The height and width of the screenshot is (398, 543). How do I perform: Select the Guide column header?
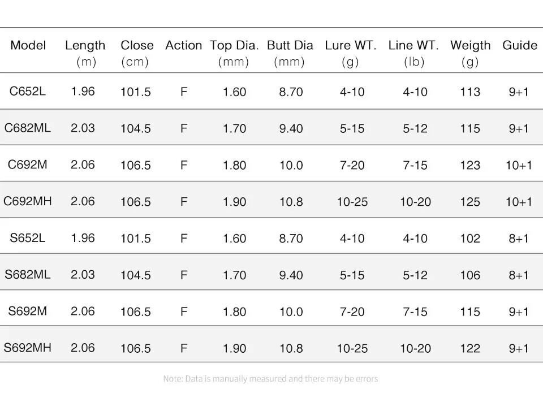coord(519,45)
